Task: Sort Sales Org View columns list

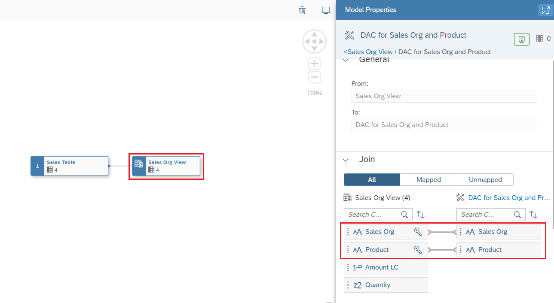Action: point(420,215)
